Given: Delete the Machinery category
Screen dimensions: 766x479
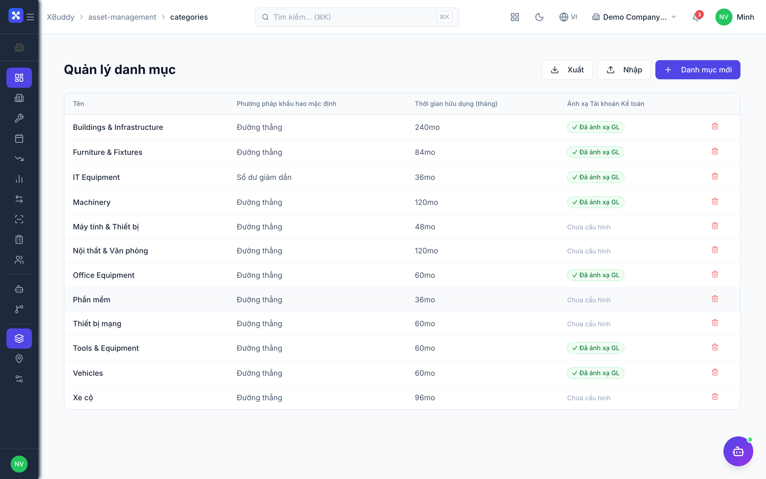Looking at the screenshot, I should [715, 201].
